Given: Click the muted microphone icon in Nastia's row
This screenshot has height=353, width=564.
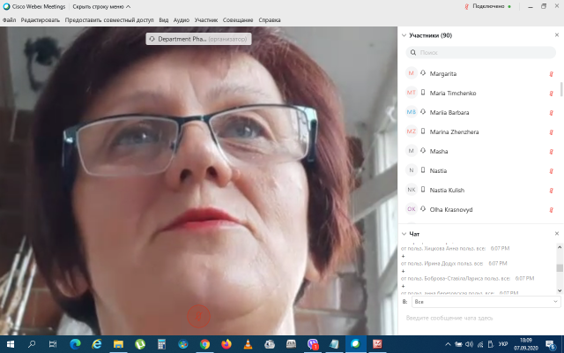Looking at the screenshot, I should (551, 171).
